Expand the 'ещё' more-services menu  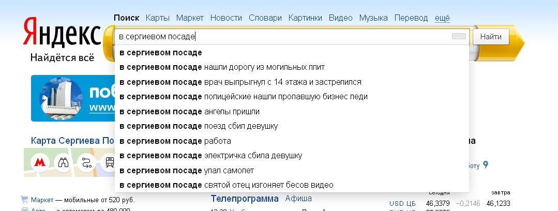coord(442,18)
